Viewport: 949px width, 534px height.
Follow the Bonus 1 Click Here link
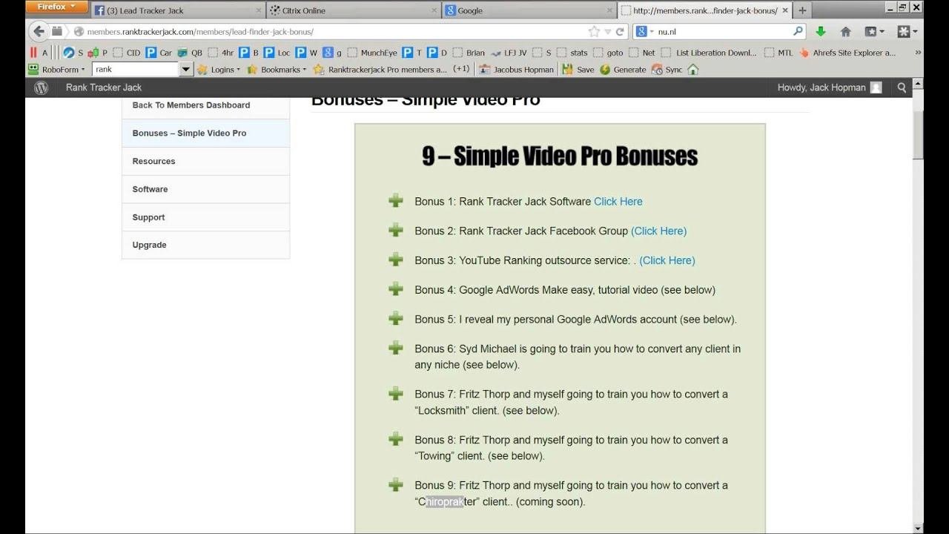coord(618,202)
